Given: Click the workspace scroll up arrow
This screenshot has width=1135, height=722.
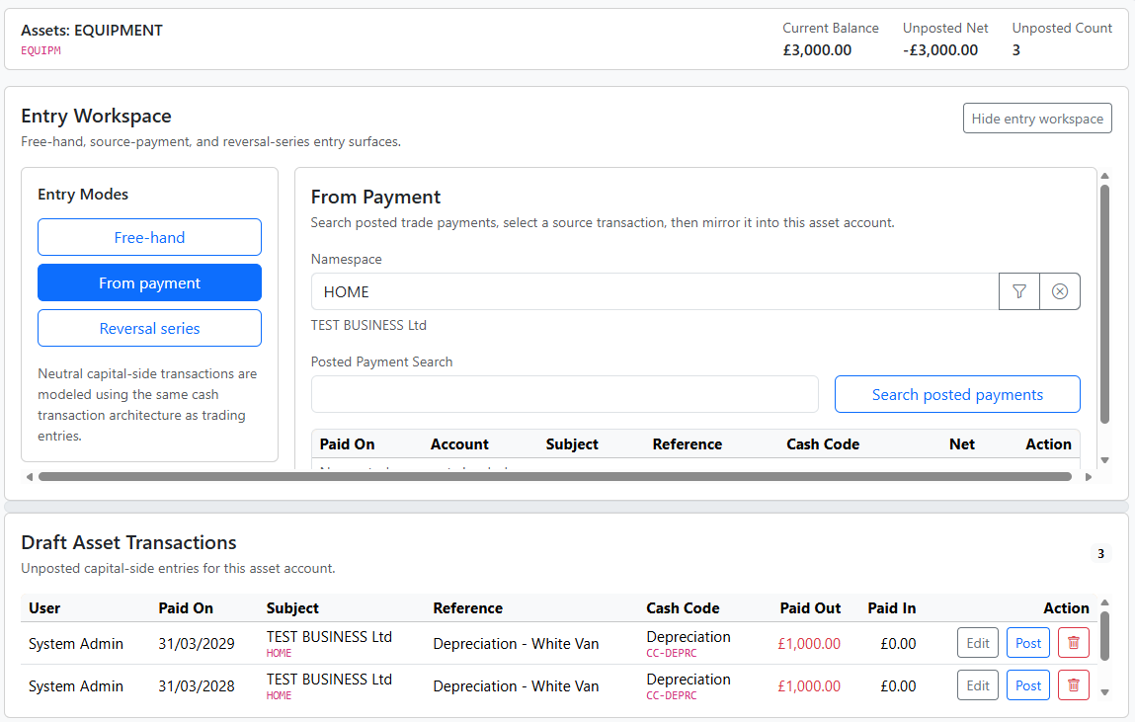Looking at the screenshot, I should [x=1104, y=176].
